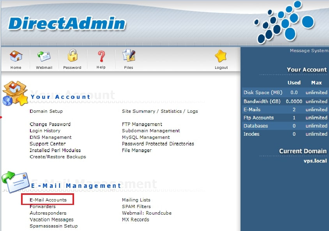Open the Message System link

click(x=309, y=51)
